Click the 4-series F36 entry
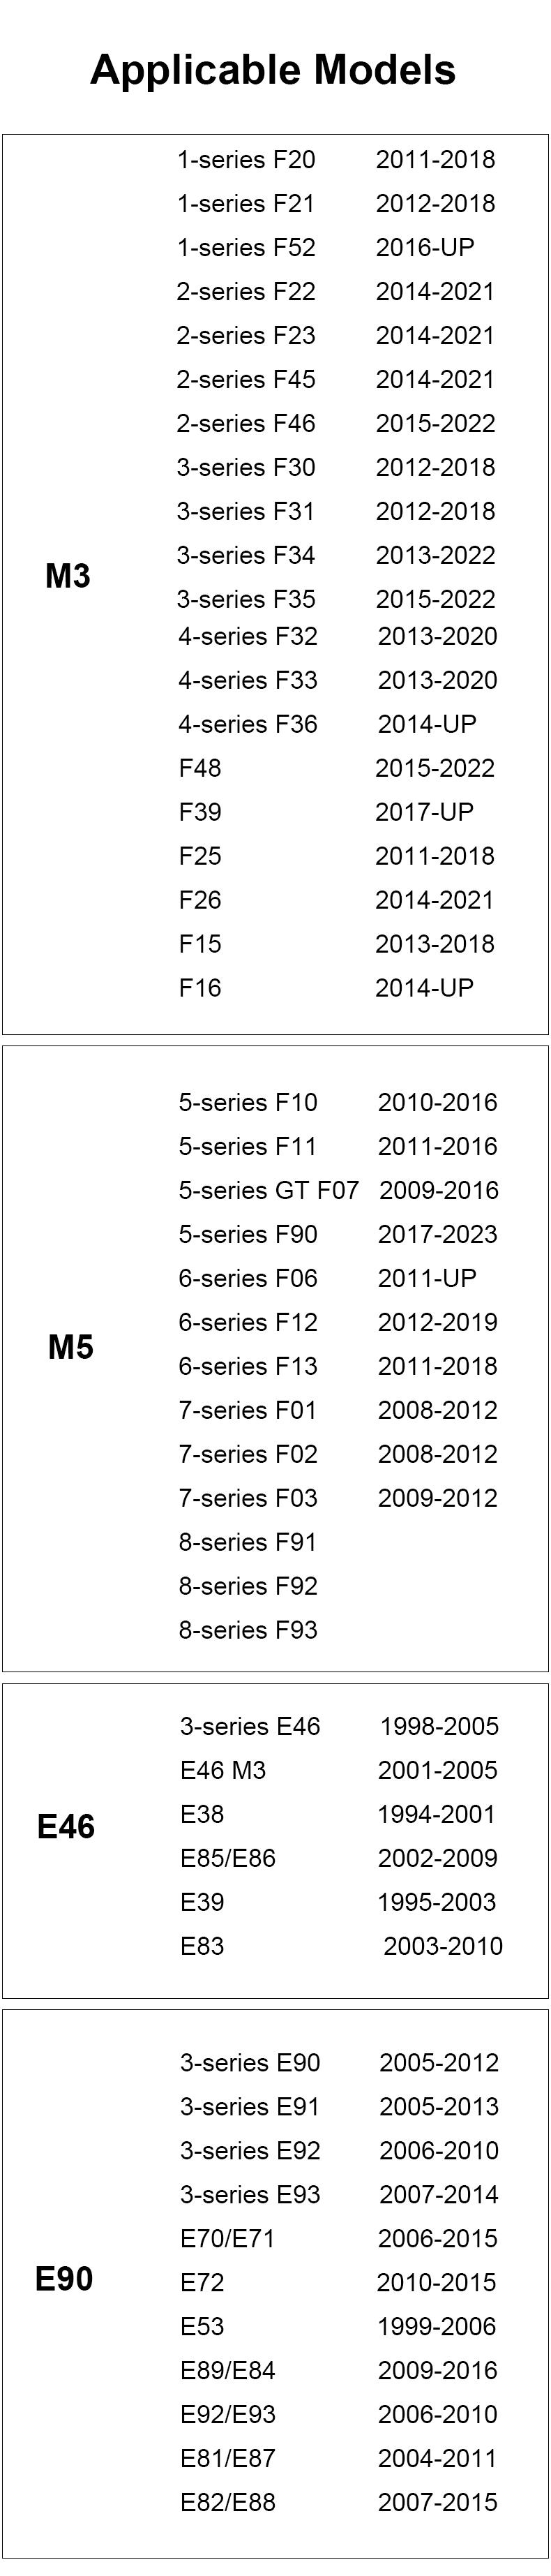Image resolution: width=551 pixels, height=2576 pixels. click(x=248, y=724)
